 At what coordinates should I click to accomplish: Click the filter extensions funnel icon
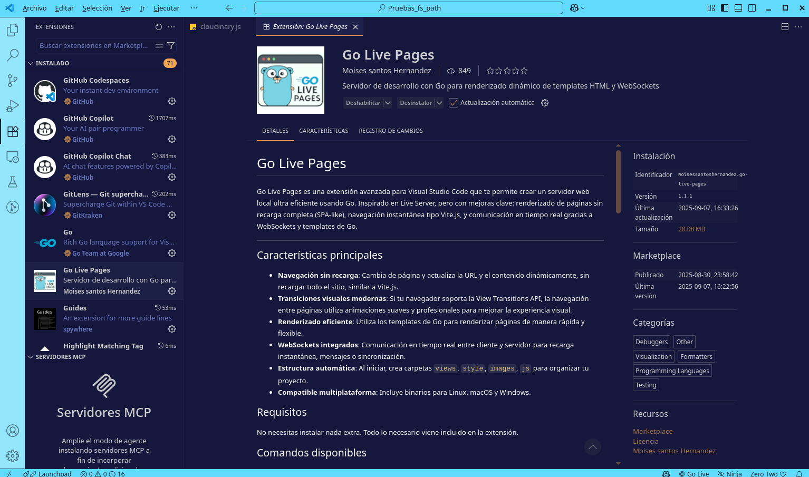pos(171,45)
